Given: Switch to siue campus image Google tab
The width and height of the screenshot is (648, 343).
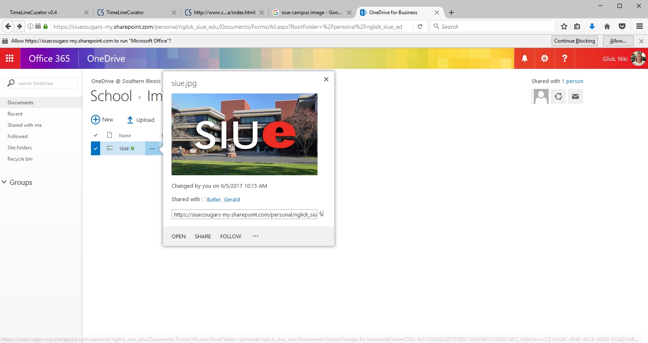Looking at the screenshot, I should [x=311, y=13].
